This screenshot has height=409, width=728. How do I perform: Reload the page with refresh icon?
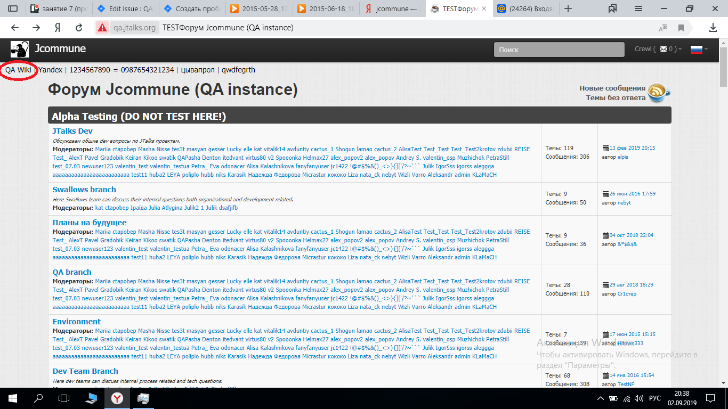79,28
